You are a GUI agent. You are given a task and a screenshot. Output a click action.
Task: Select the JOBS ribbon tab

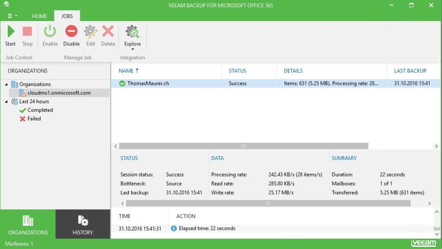pyautogui.click(x=67, y=16)
